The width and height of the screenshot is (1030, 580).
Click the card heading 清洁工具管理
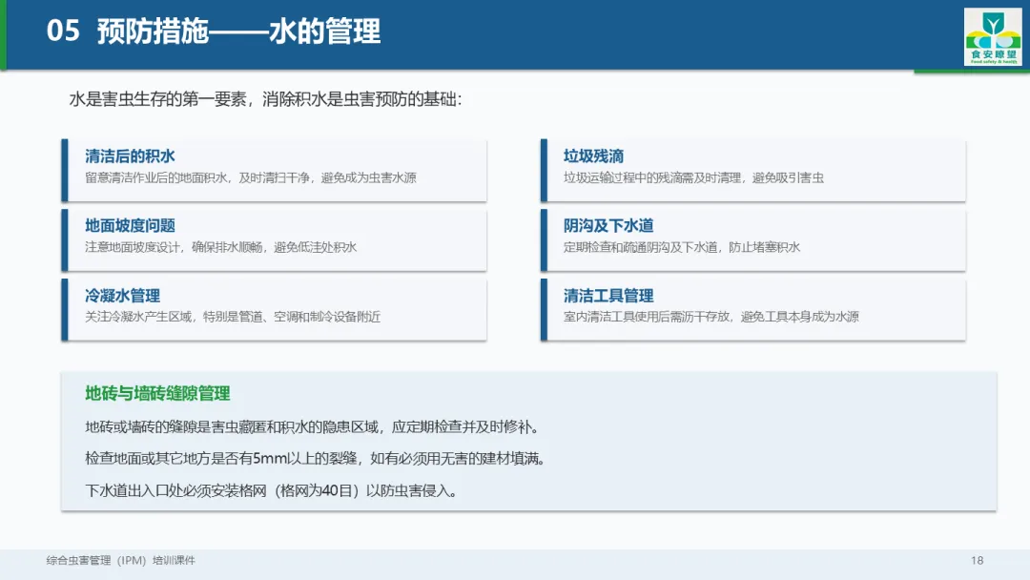pyautogui.click(x=608, y=296)
